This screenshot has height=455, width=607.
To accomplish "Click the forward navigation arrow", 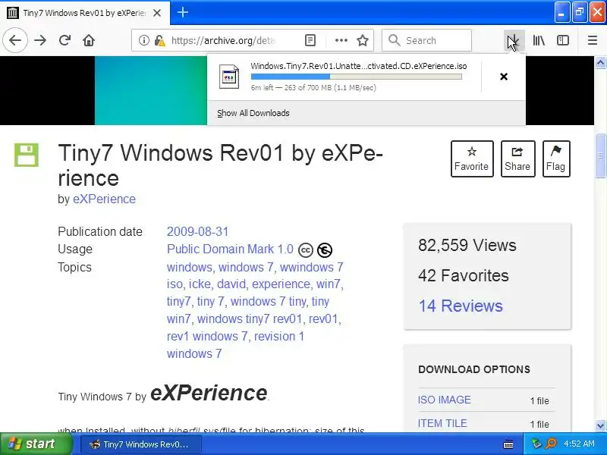I will (40, 40).
